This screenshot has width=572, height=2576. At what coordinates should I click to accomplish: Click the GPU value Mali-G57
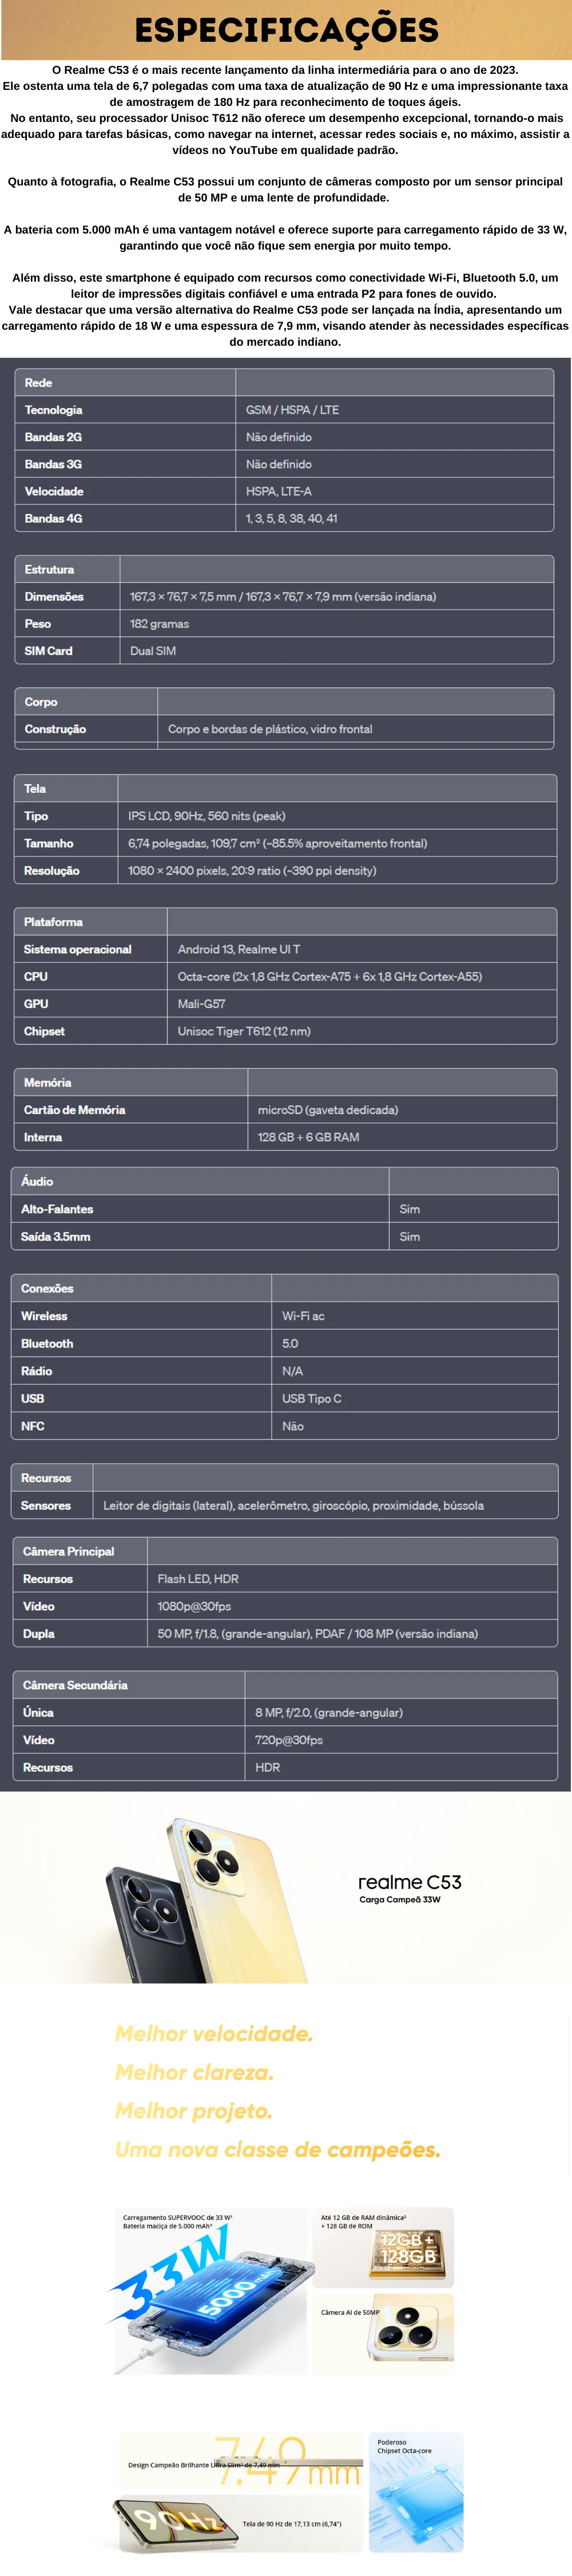[x=202, y=1003]
